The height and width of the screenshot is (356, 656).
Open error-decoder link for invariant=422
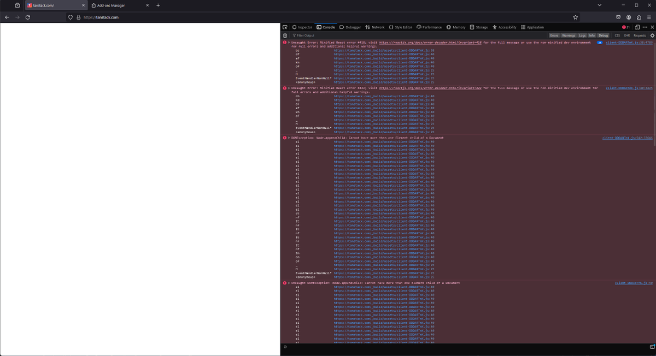(429, 88)
